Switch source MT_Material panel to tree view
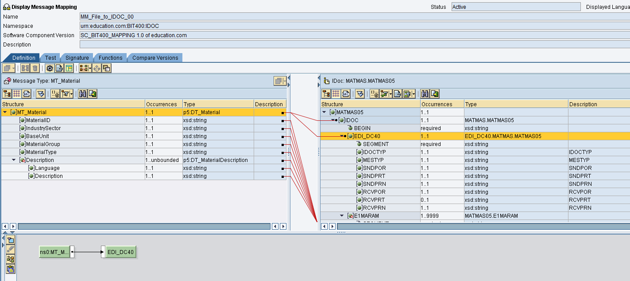The image size is (630, 281). (7, 94)
